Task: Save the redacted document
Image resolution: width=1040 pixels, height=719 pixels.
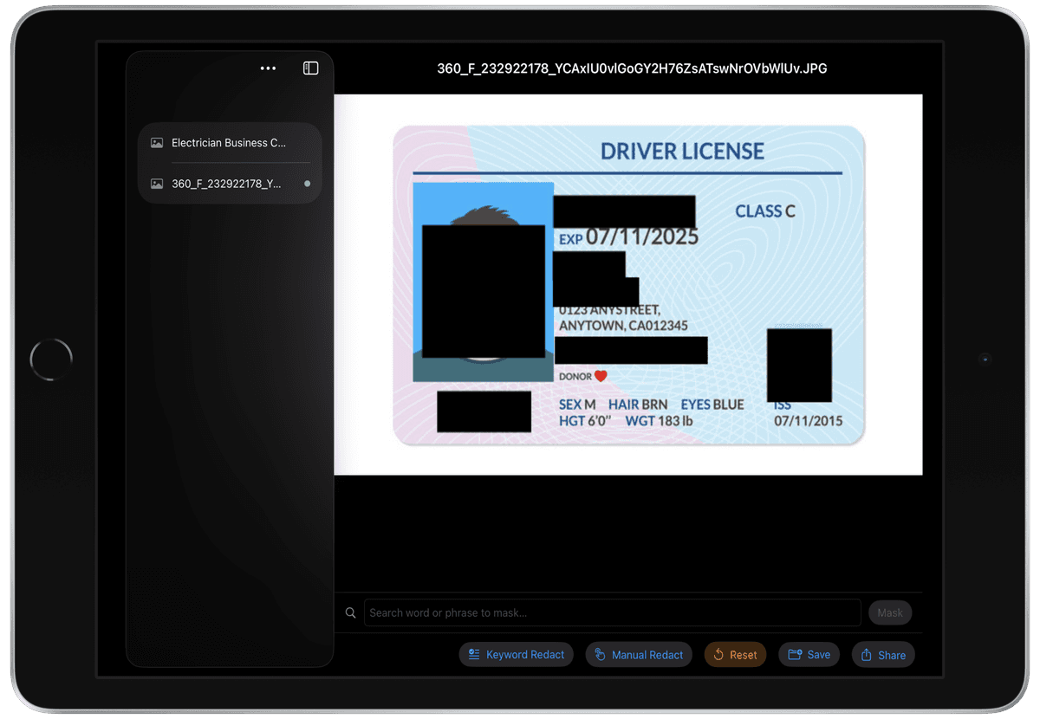Action: coord(809,655)
